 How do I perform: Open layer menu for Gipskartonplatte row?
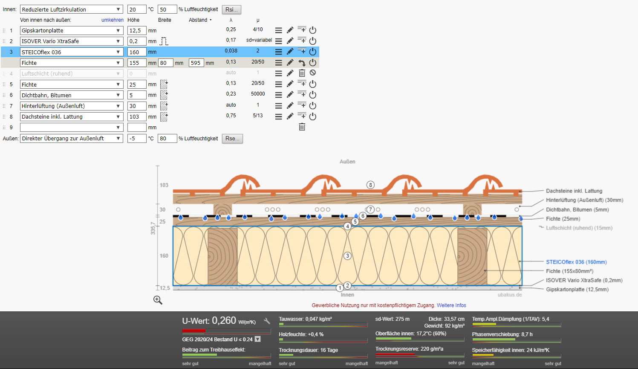[278, 30]
